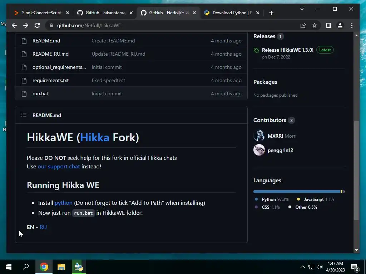Click the browser forward arrow

26,25
